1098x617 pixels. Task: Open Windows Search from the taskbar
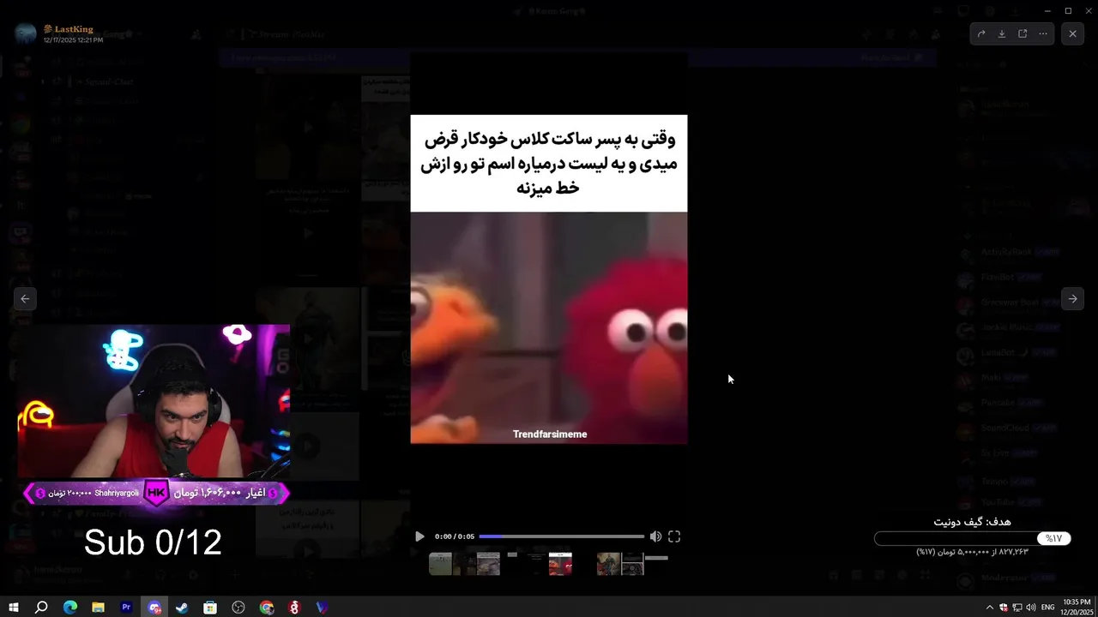coord(41,608)
